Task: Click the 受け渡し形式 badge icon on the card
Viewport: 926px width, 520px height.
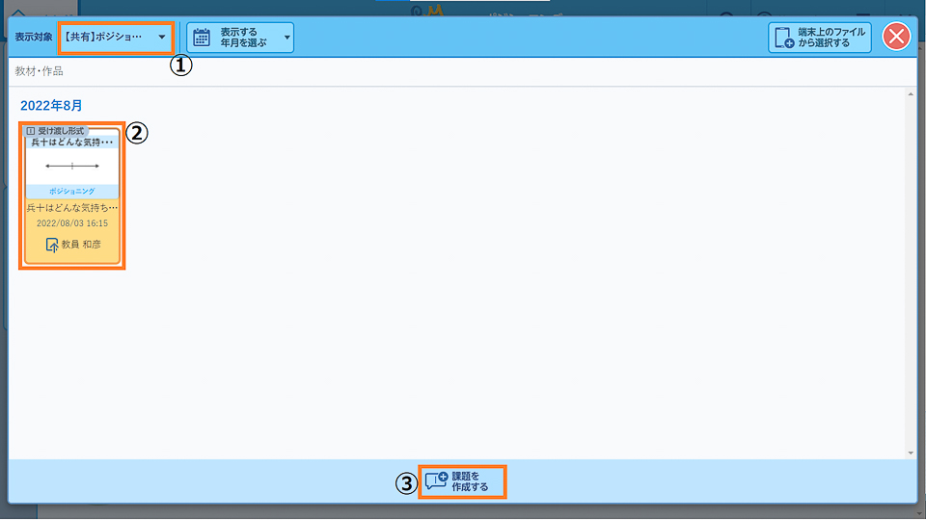Action: (x=31, y=130)
